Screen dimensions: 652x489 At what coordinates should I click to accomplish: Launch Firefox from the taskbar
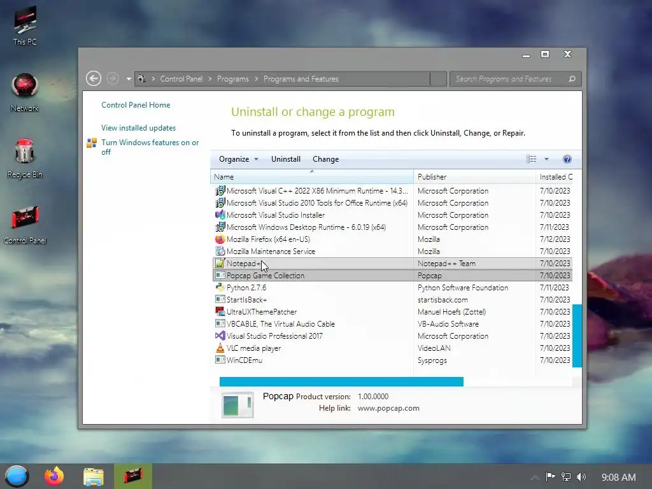[54, 476]
